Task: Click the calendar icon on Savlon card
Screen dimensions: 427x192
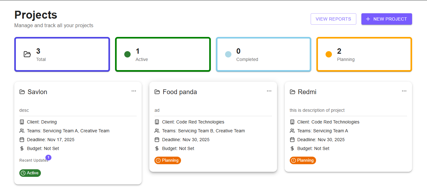Action: [22, 140]
